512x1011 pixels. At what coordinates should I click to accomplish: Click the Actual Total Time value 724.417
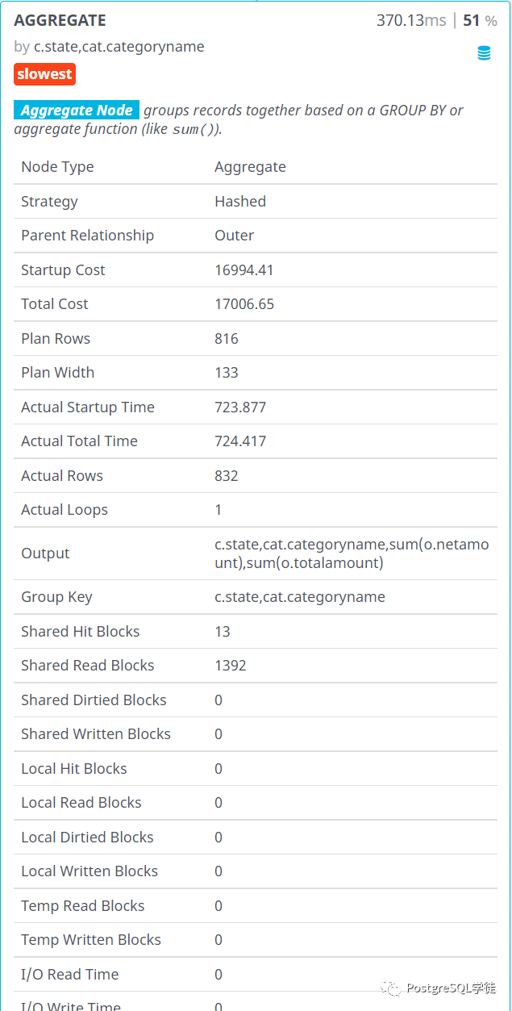[x=240, y=441]
